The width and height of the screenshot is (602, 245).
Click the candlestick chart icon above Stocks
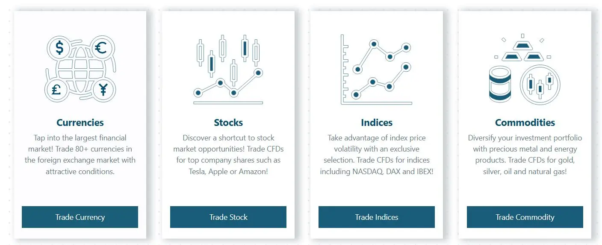tap(228, 70)
